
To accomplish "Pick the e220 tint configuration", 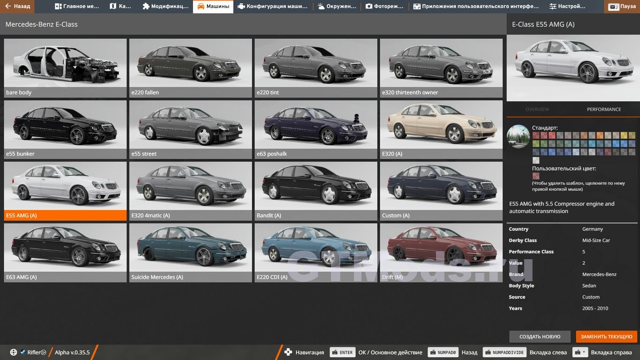I will tap(316, 68).
